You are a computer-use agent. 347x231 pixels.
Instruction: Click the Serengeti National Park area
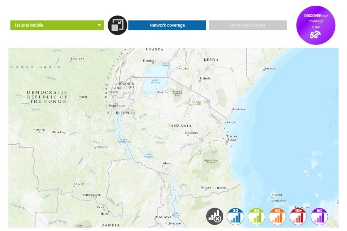tap(178, 94)
